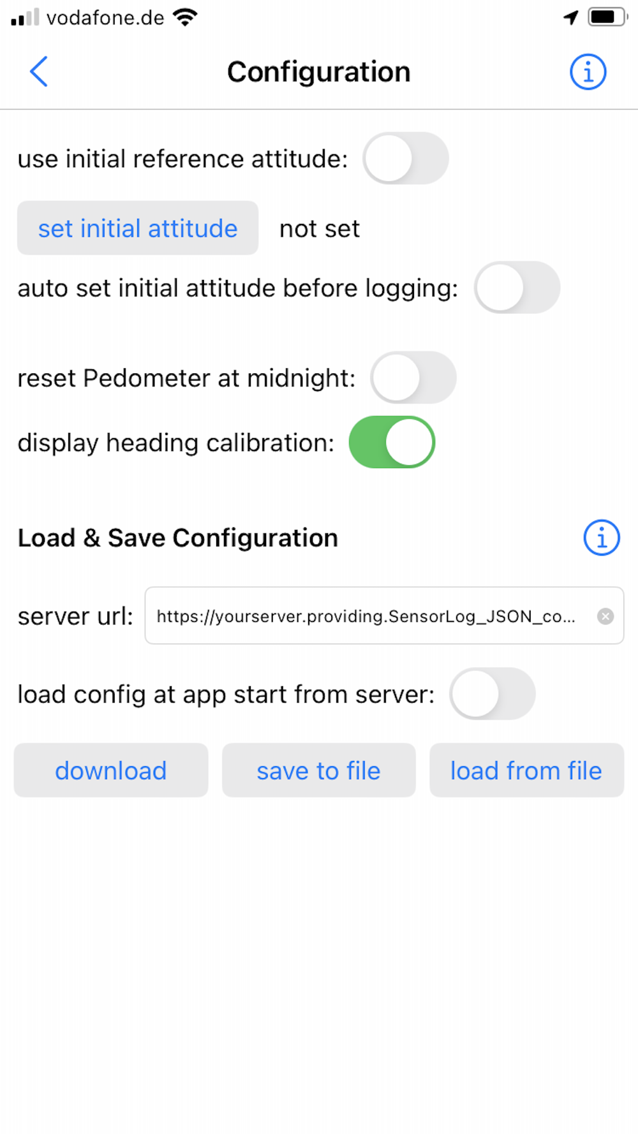Focus the server url text field
Image resolution: width=638 pixels, height=1134 pixels.
384,615
